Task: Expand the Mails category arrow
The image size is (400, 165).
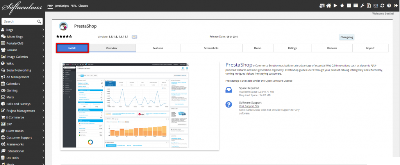Action: pos(43,97)
